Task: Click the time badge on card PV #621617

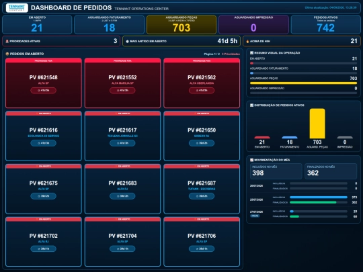Action: (x=122, y=143)
